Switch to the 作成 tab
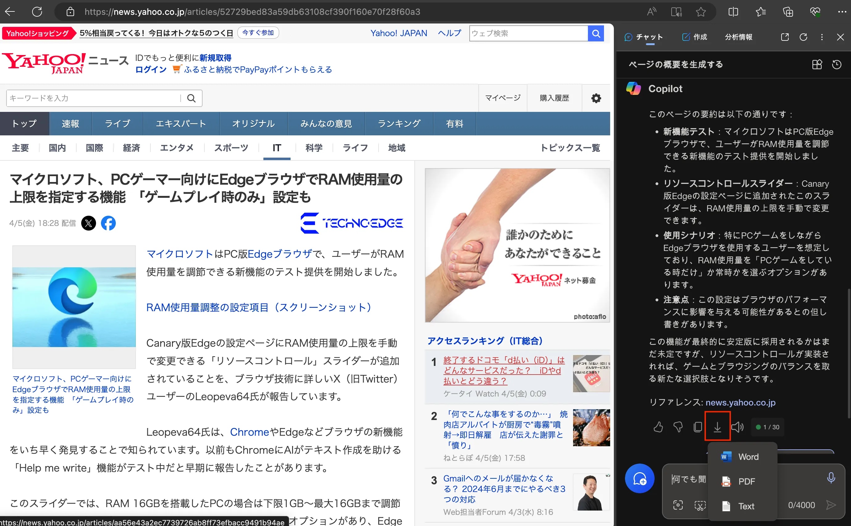 694,37
